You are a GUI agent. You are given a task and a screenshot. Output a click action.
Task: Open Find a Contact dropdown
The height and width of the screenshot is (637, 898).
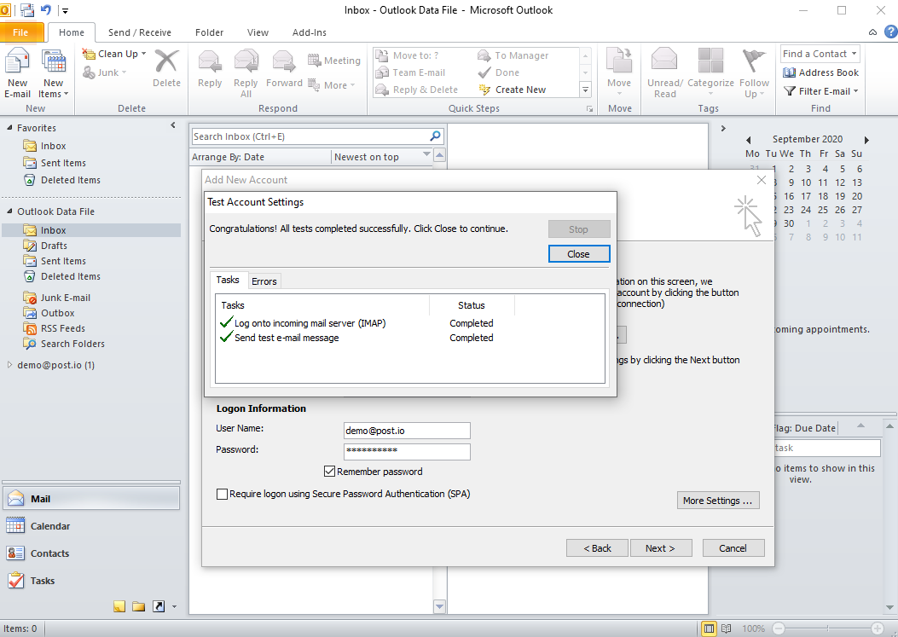(854, 54)
